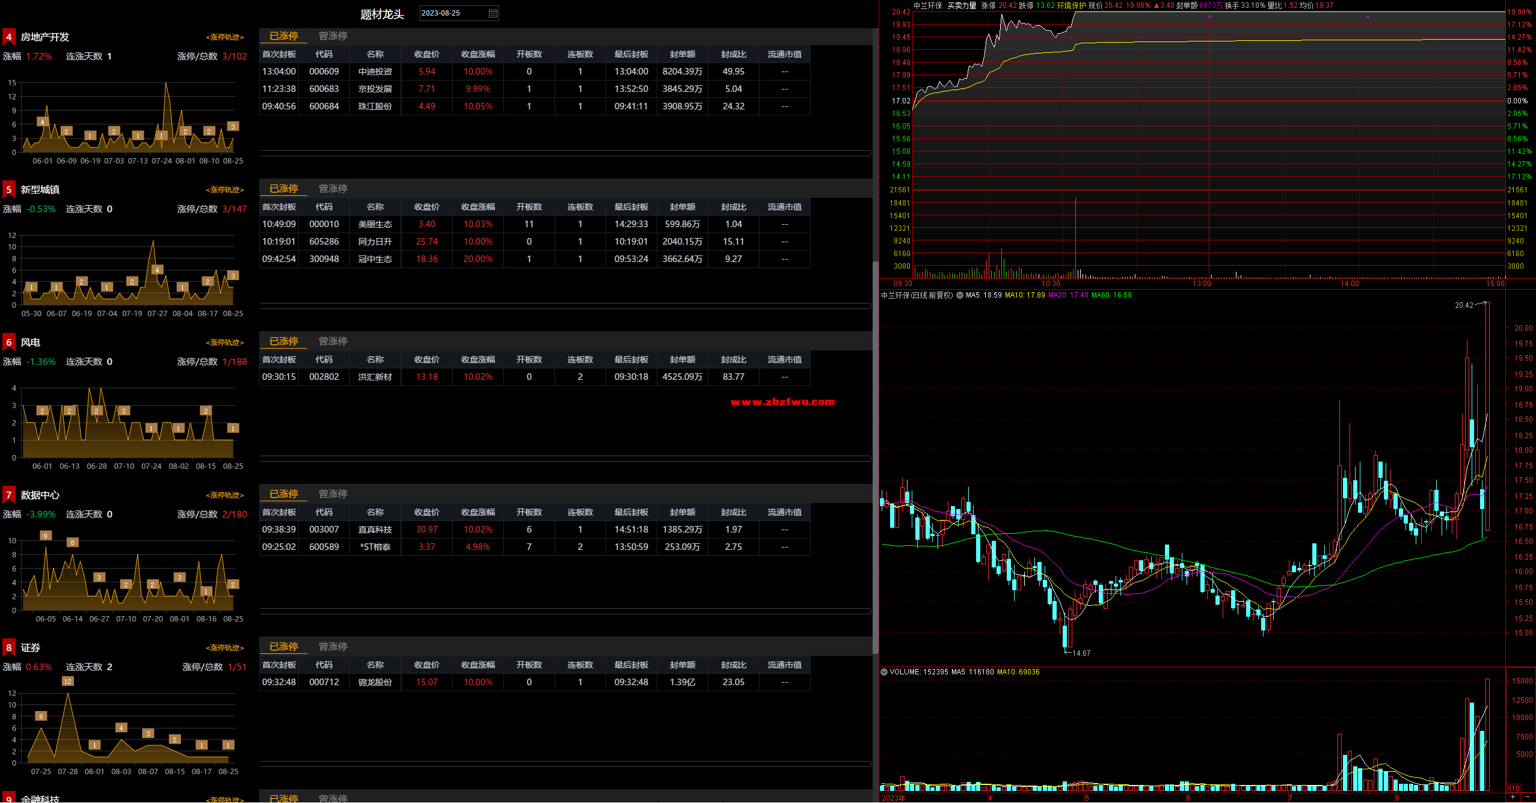The height and width of the screenshot is (803, 1536).
Task: Zoom out the K-line chart with minus button
Action: [1528, 797]
